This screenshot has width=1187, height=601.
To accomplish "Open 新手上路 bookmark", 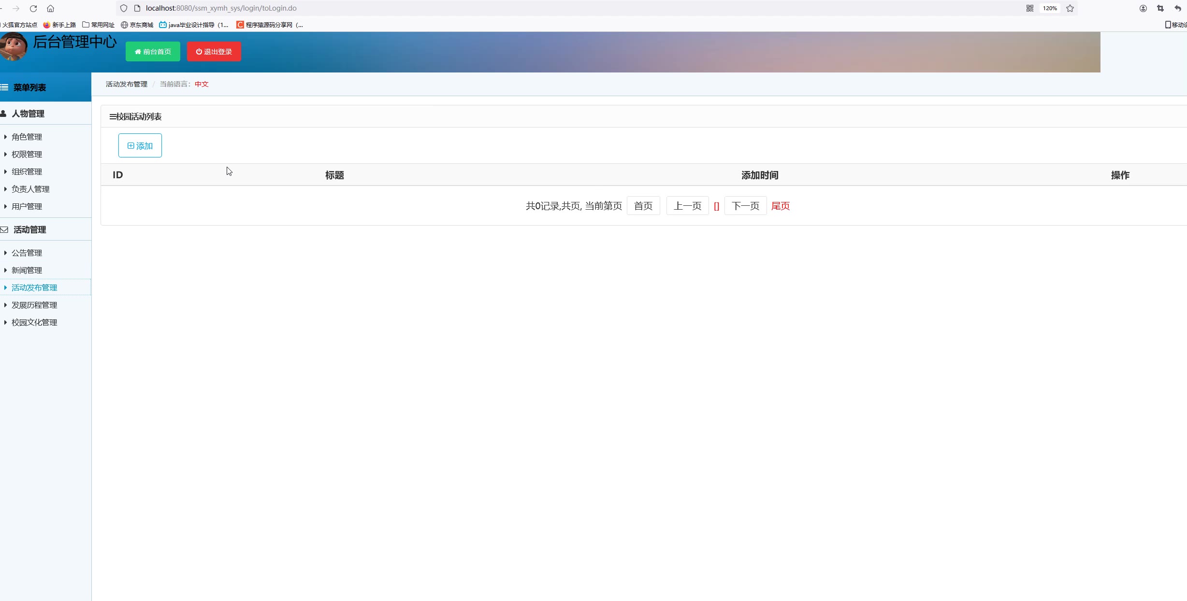I will (59, 25).
